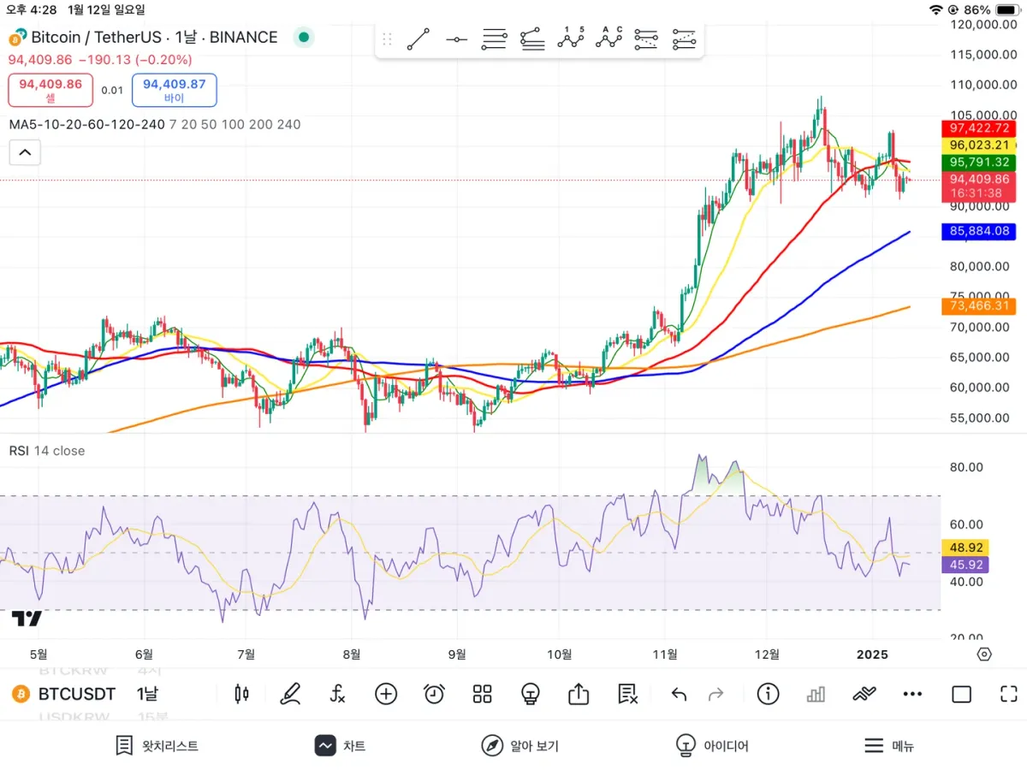Screen dimensions: 1027x770
Task: Tap the red 셀 sell price button
Action: pos(50,90)
